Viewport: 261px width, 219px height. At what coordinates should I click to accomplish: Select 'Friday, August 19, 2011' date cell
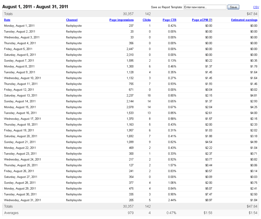(19, 130)
